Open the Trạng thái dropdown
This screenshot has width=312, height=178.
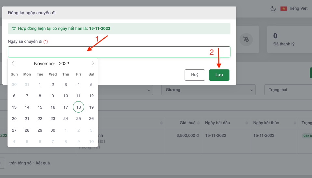288,90
